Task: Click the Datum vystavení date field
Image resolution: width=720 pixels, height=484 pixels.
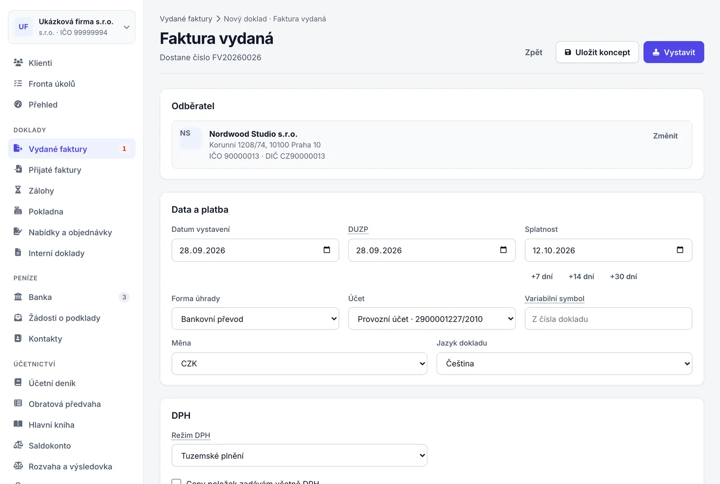Action: click(x=255, y=250)
